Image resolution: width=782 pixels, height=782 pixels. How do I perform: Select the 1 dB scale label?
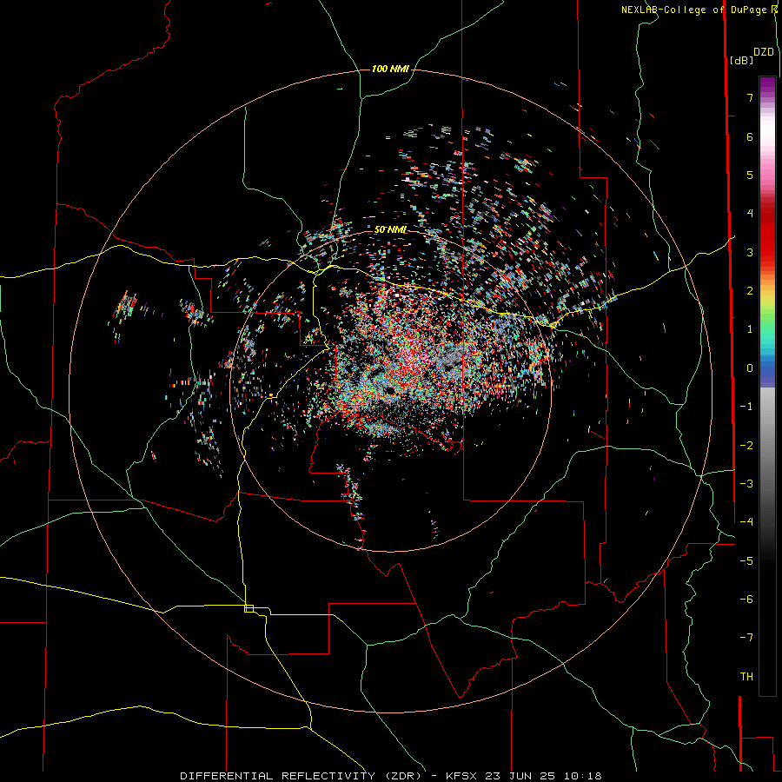pos(750,329)
